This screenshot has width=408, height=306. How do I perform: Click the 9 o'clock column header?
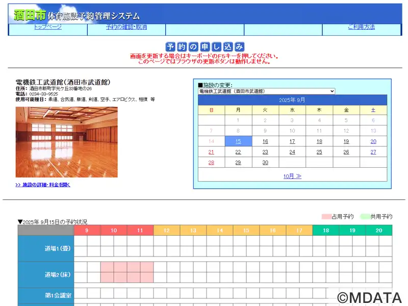[x=87, y=231]
